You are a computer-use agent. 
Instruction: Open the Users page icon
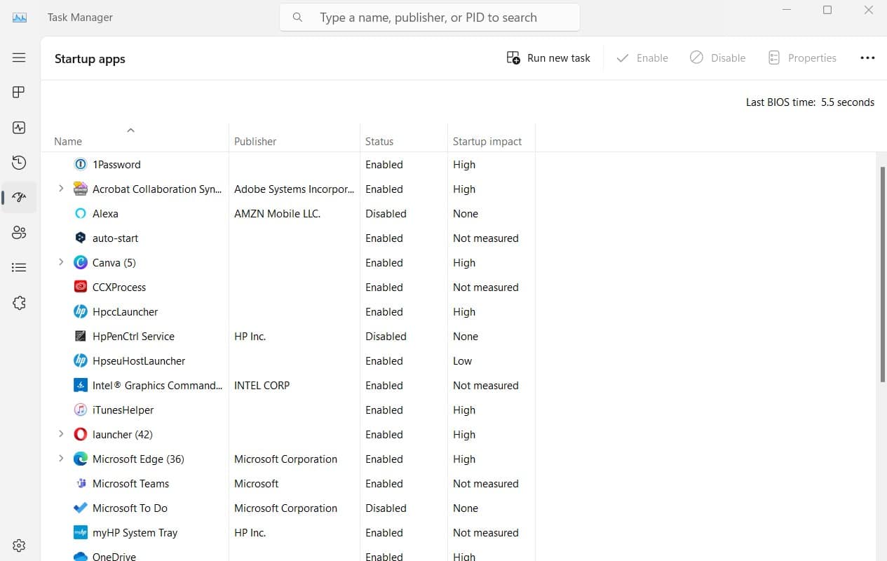(x=19, y=233)
